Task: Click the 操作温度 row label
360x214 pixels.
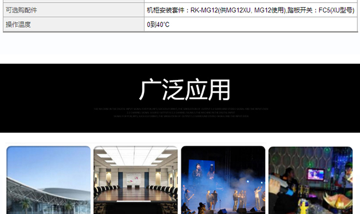Action: (18, 25)
